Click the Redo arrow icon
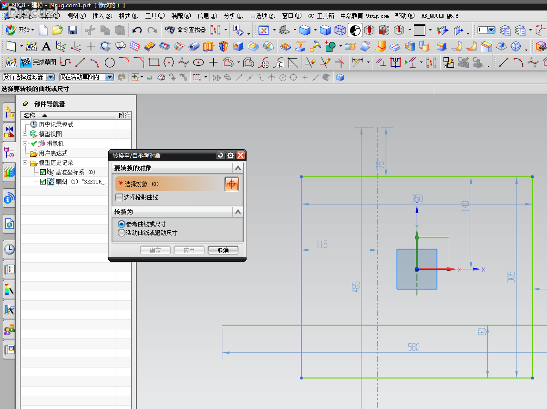The image size is (547, 409). point(152,31)
